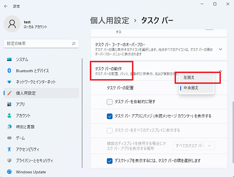
Task: Click the back arrow icon
Action: pyautogui.click(x=6, y=6)
